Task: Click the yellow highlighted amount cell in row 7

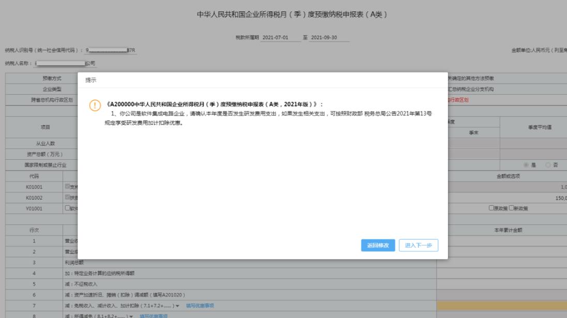Action: (x=501, y=306)
